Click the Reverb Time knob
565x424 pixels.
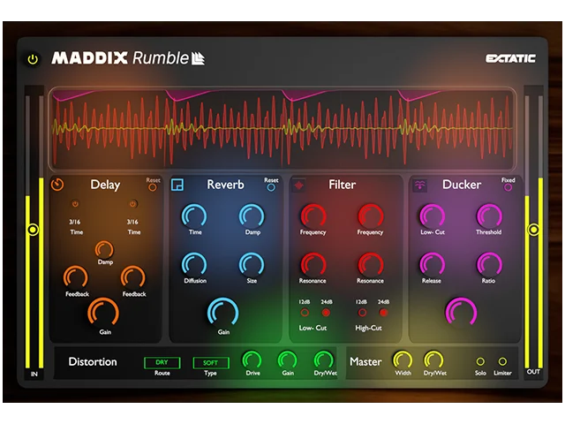[x=194, y=216]
